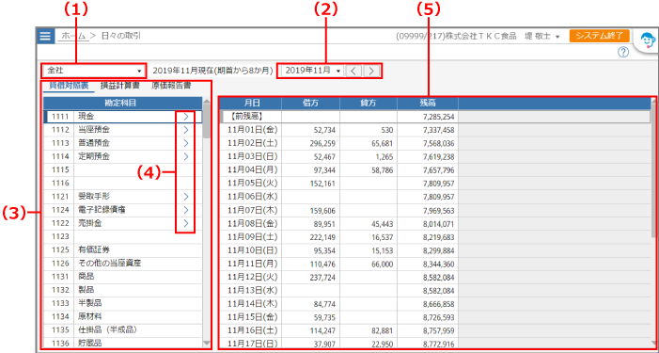Click the account list scrollbar down arrow
The image size is (659, 353).
point(207,344)
